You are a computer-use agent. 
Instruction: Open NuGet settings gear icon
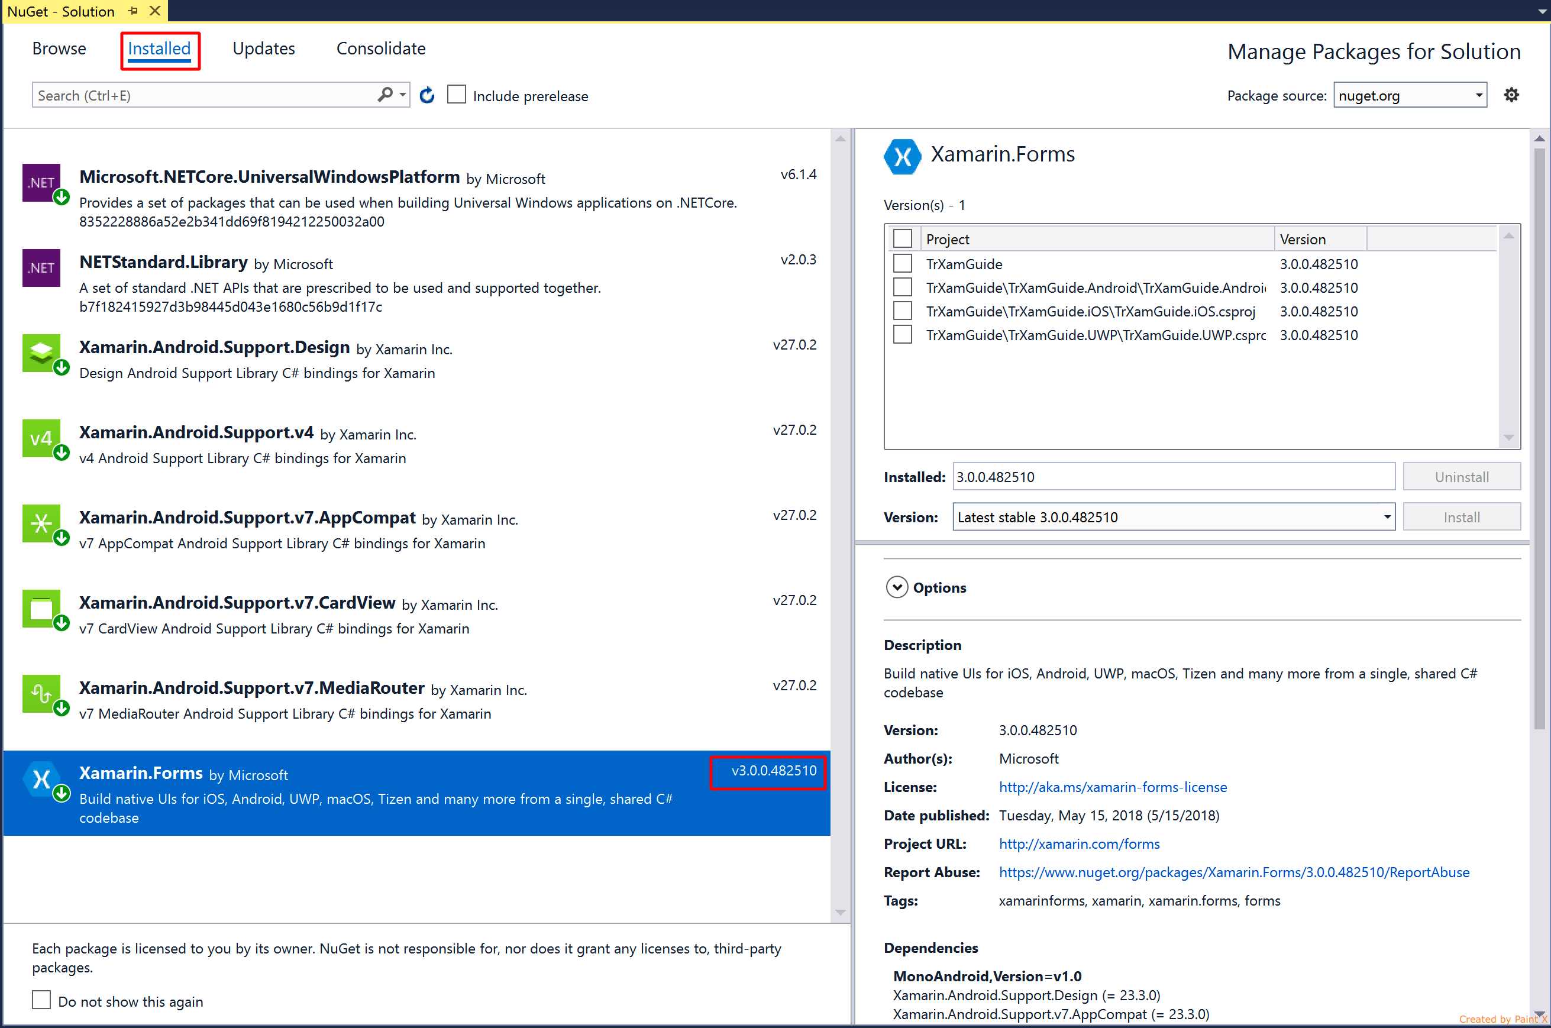1511,95
